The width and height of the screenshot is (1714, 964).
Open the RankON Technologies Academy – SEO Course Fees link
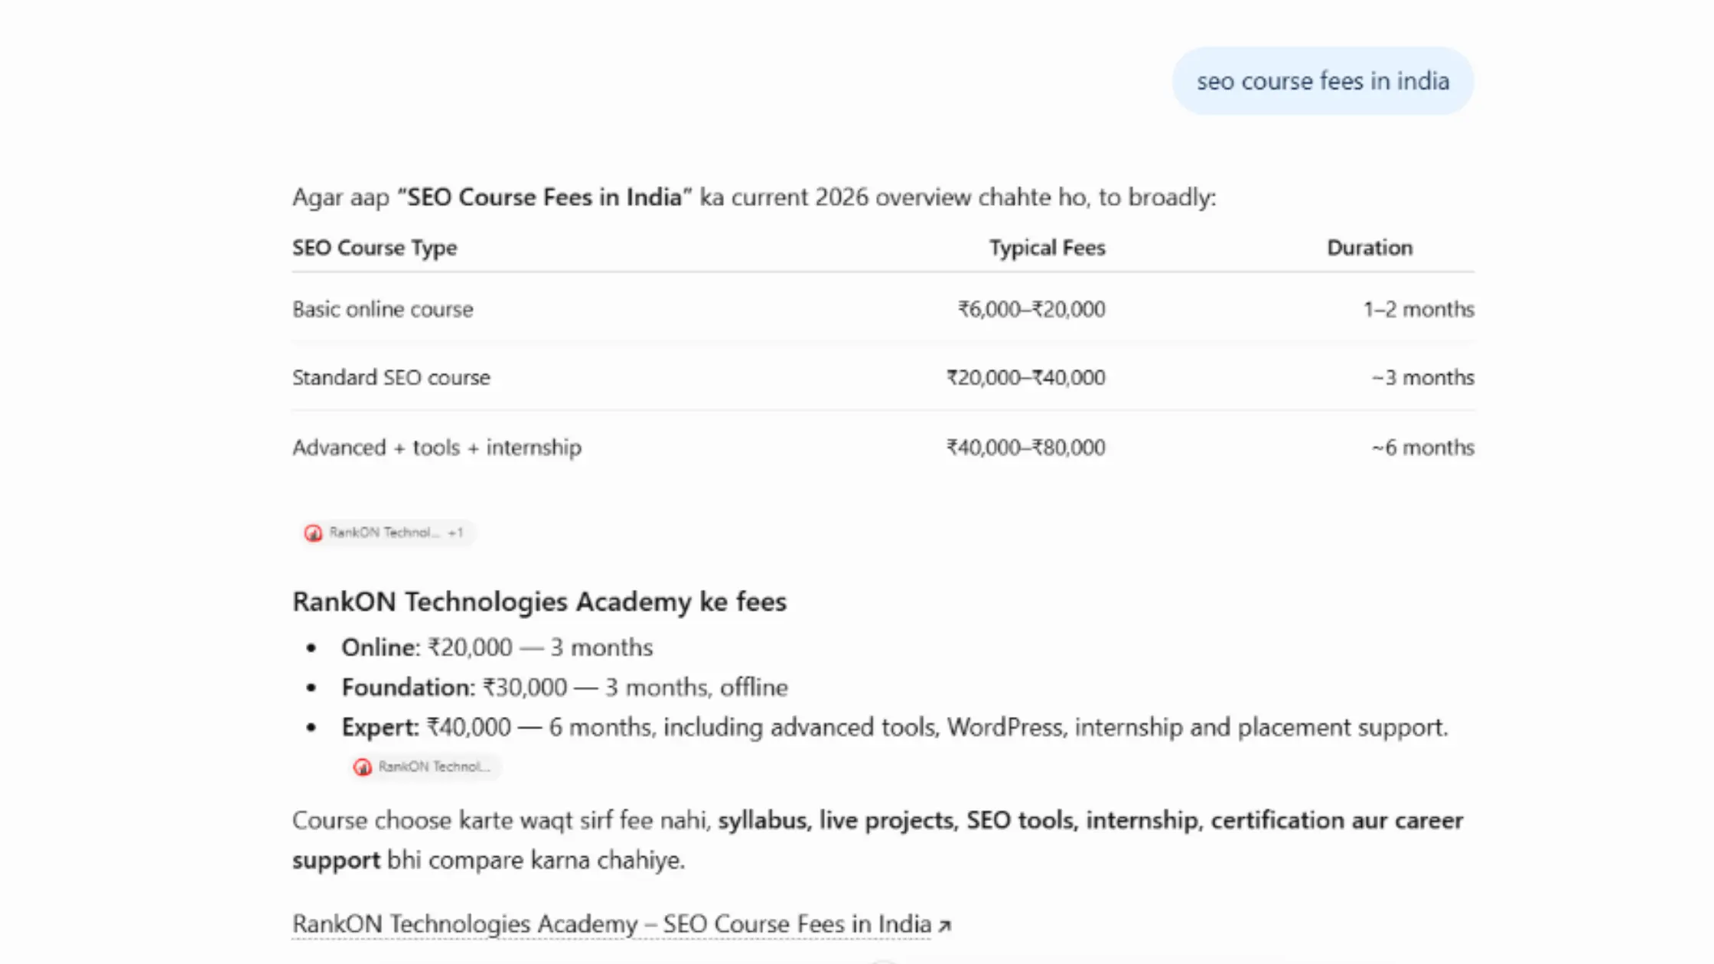coord(611,924)
